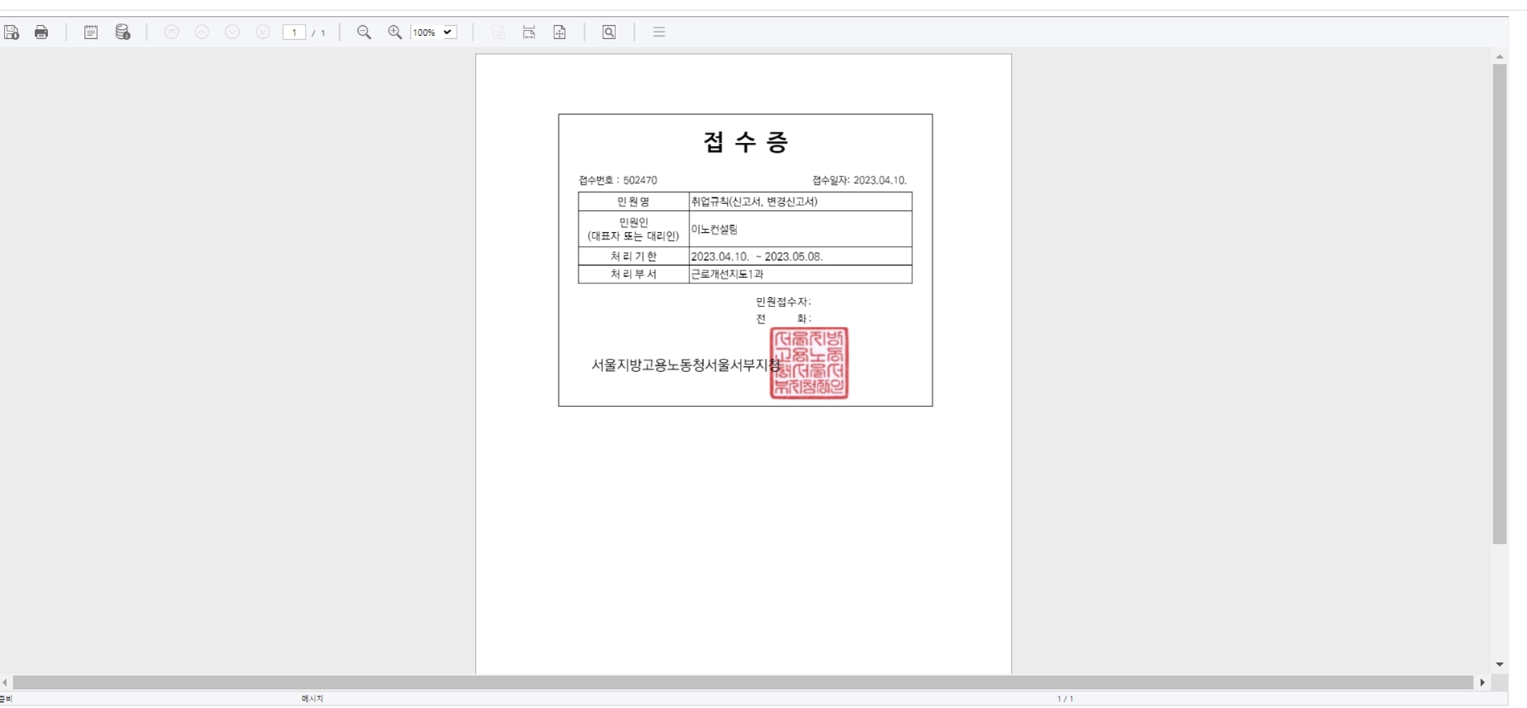
Task: Go to the next page
Action: 233,32
